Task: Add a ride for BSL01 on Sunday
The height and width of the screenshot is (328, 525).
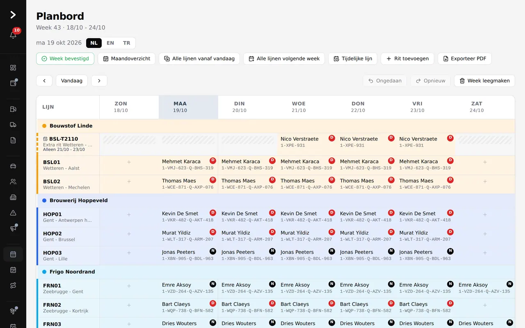Action: (129, 162)
